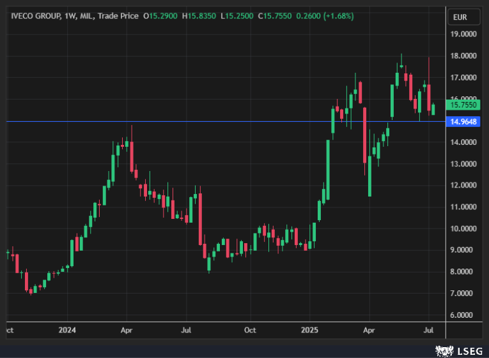This screenshot has width=489, height=358.
Task: Click the 2025 label on time axis
Action: tap(309, 330)
